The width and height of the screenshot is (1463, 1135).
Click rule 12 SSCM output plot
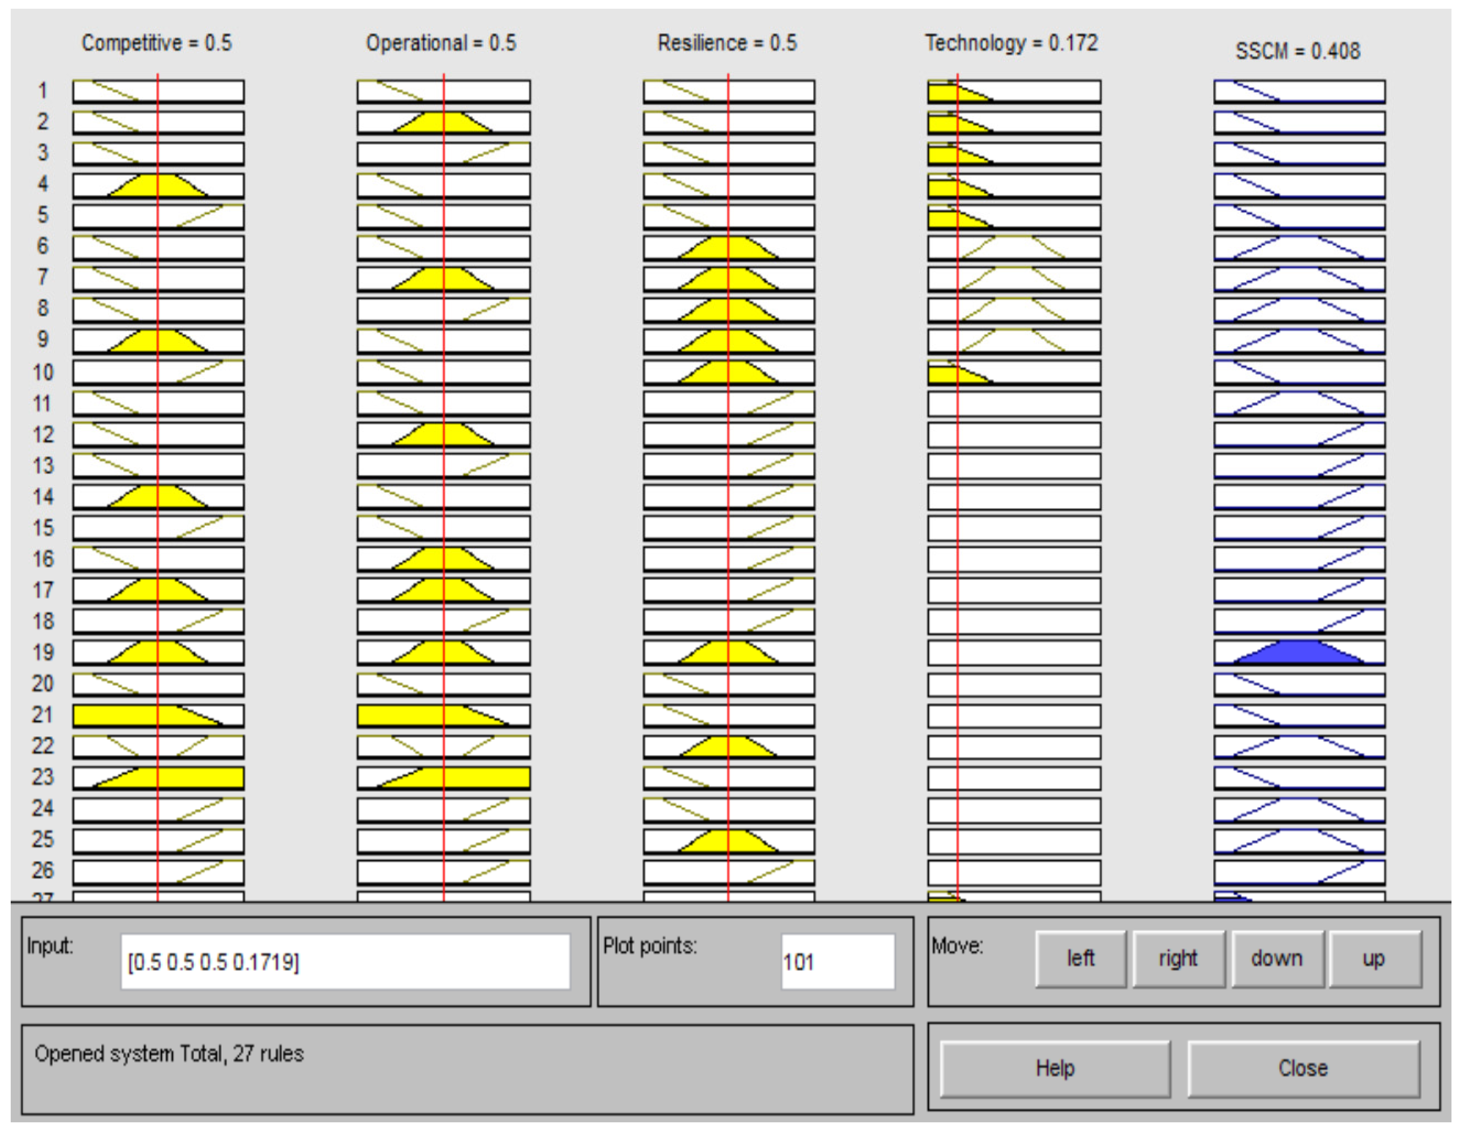pos(1299,435)
